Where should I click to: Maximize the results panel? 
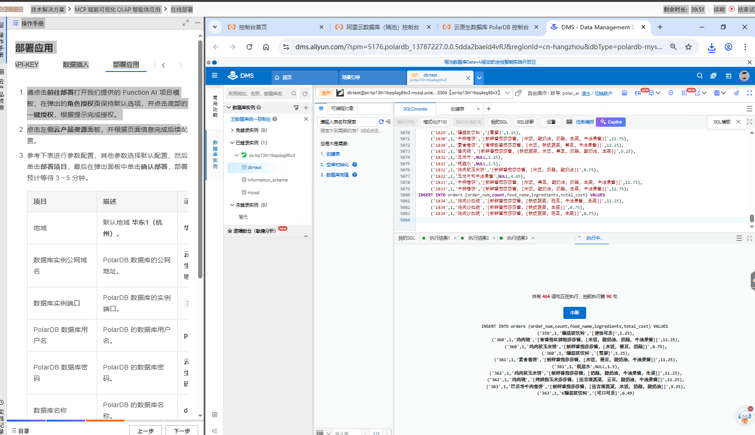pyautogui.click(x=749, y=238)
